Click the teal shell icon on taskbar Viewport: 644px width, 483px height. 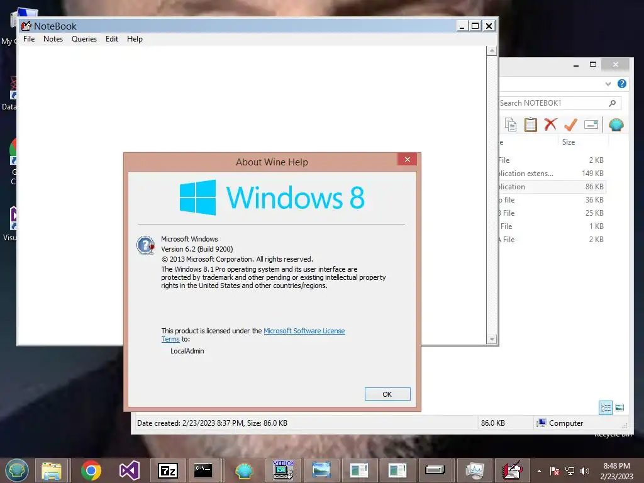pyautogui.click(x=245, y=470)
